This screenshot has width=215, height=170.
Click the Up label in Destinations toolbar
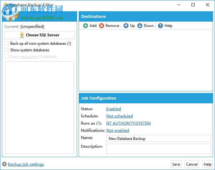132,26
